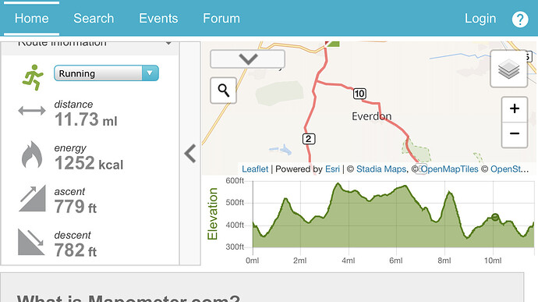Viewport: 538px width, 302px height.
Task: Collapse the route information side panel
Action: (x=190, y=153)
